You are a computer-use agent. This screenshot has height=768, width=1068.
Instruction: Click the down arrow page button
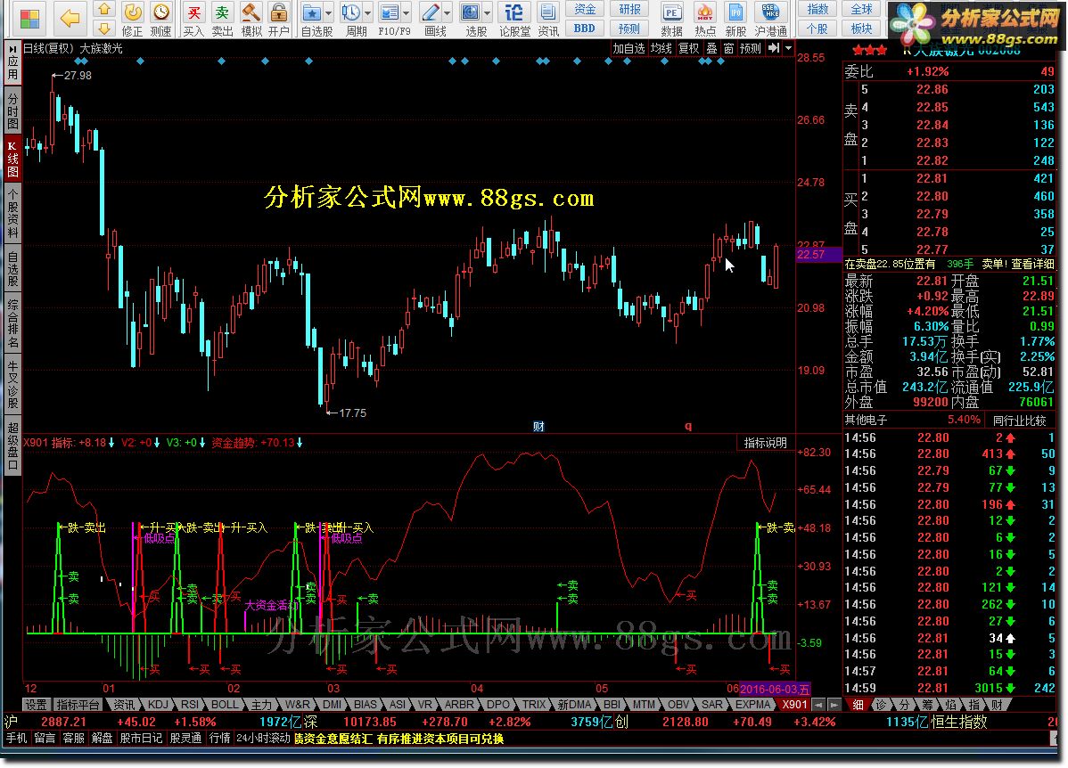(104, 28)
